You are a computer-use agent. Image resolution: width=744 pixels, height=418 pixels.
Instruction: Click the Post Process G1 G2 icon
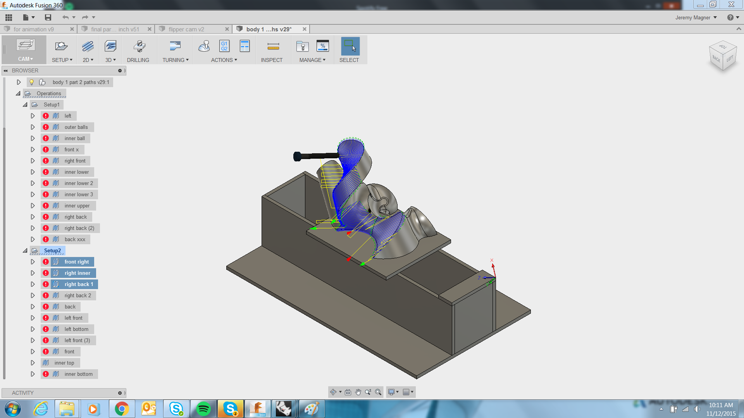point(224,46)
